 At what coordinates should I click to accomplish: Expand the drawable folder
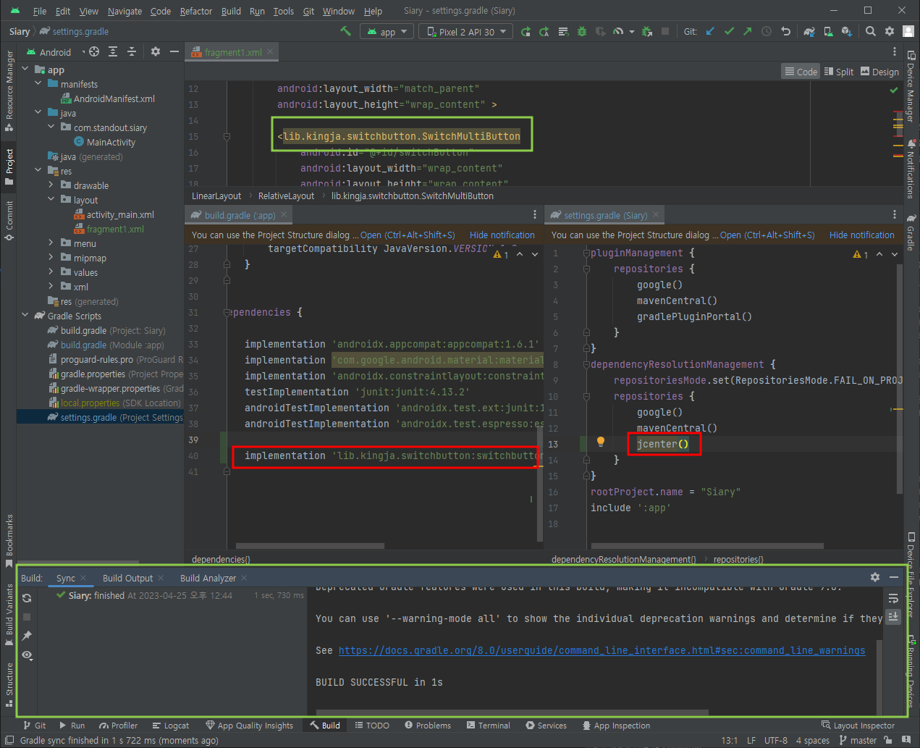(x=51, y=185)
